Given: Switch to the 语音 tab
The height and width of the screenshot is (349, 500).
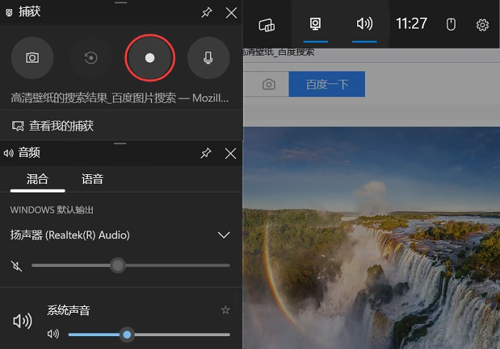Looking at the screenshot, I should coord(92,179).
